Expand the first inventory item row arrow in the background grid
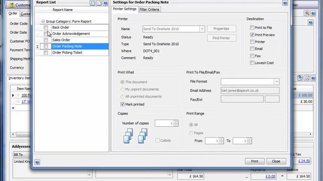The width and height of the screenshot is (323, 181). tap(13, 95)
